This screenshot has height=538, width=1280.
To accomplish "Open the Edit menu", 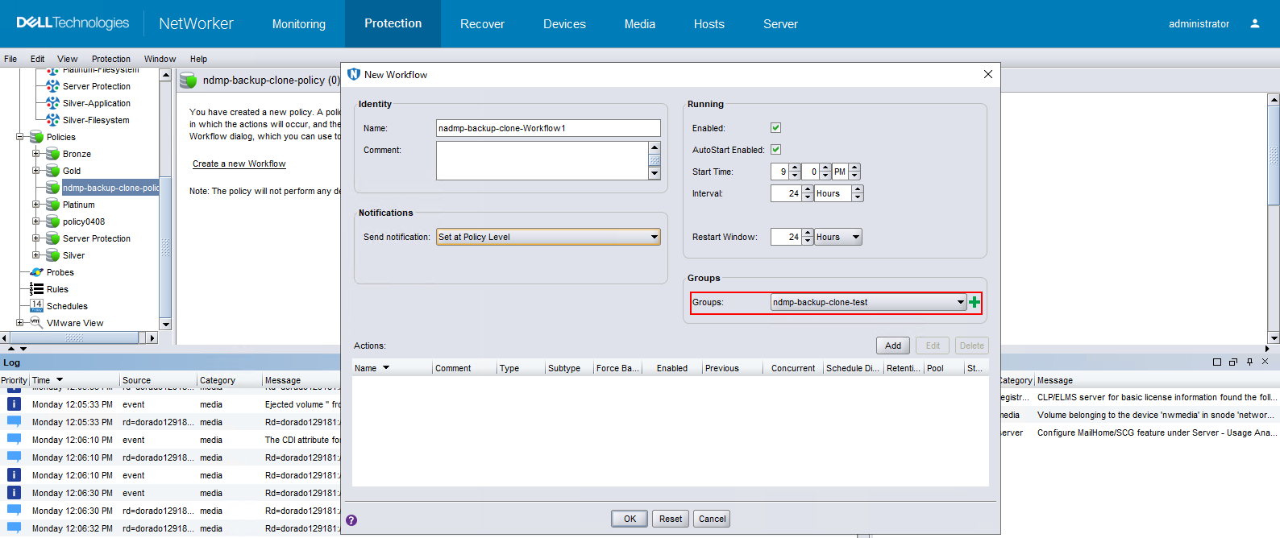I will coord(38,59).
